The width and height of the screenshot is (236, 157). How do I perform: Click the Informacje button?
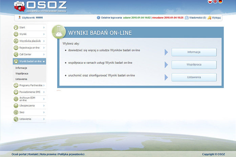click(x=194, y=52)
